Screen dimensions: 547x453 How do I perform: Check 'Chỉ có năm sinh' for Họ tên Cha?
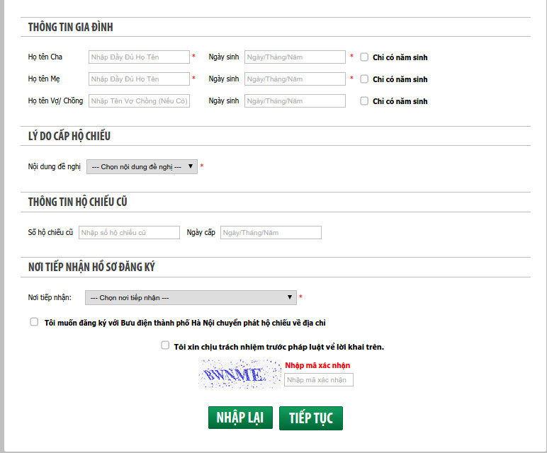(364, 57)
